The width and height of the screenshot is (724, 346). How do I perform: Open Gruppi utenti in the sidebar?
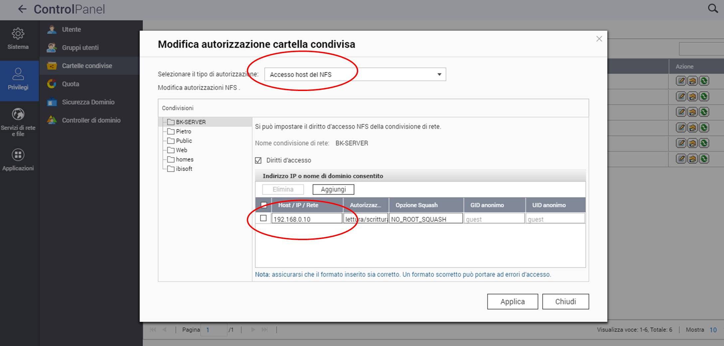80,47
